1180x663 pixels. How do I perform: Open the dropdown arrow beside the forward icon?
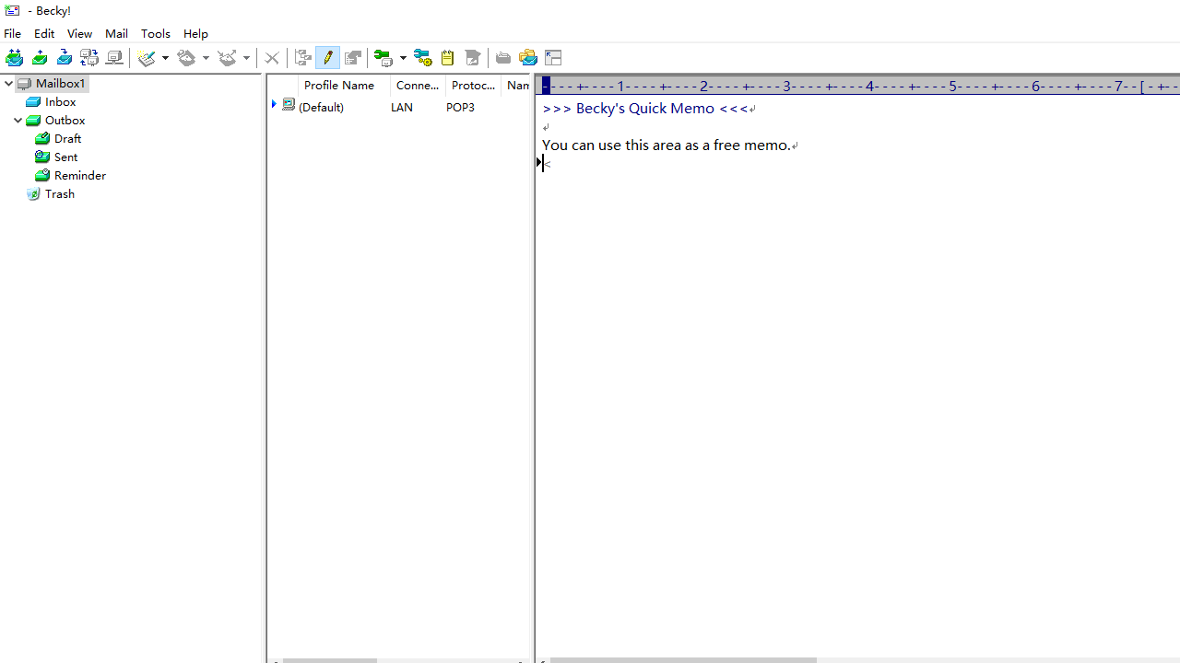[x=246, y=58]
